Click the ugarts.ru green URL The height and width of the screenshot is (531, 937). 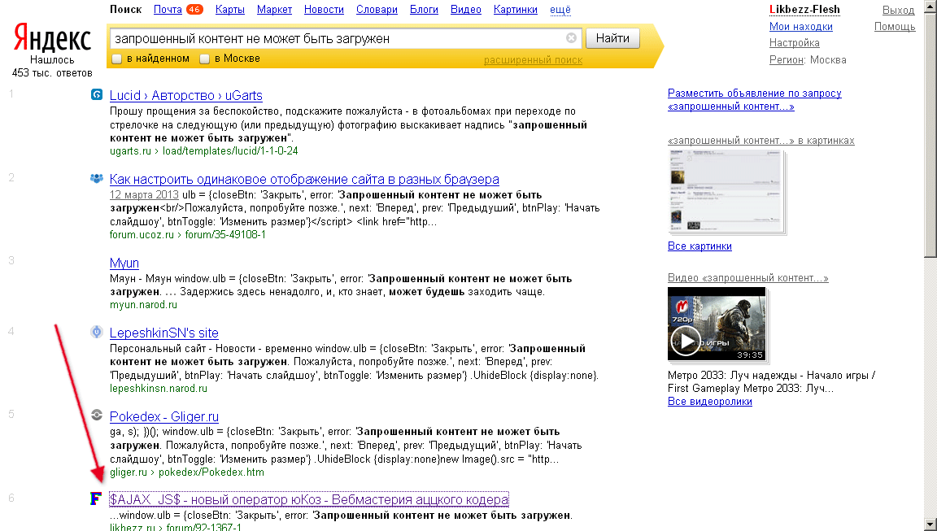click(204, 151)
